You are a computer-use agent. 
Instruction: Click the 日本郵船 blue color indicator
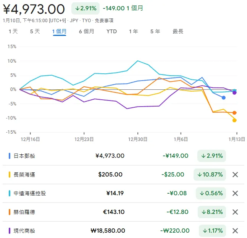pyautogui.click(x=9, y=156)
